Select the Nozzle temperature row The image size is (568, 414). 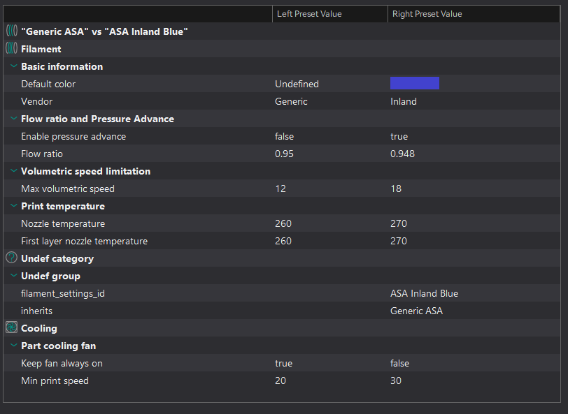[282, 223]
